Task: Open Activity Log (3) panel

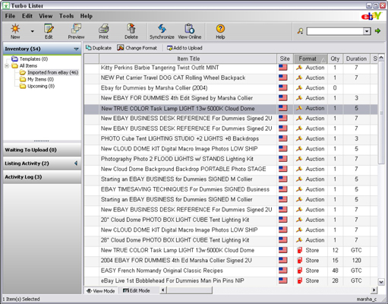Action: [42, 177]
